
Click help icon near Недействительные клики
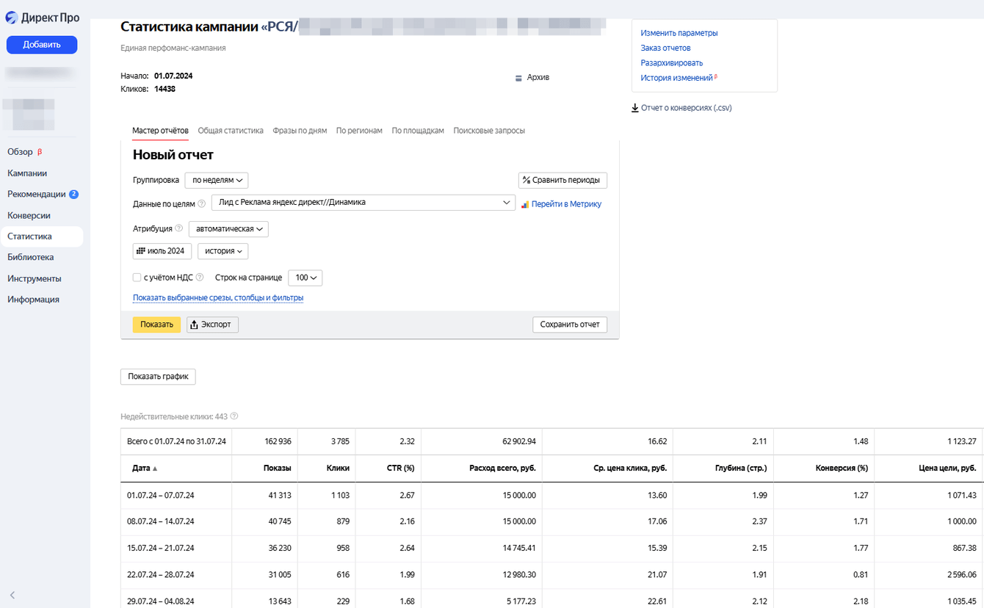pos(234,416)
